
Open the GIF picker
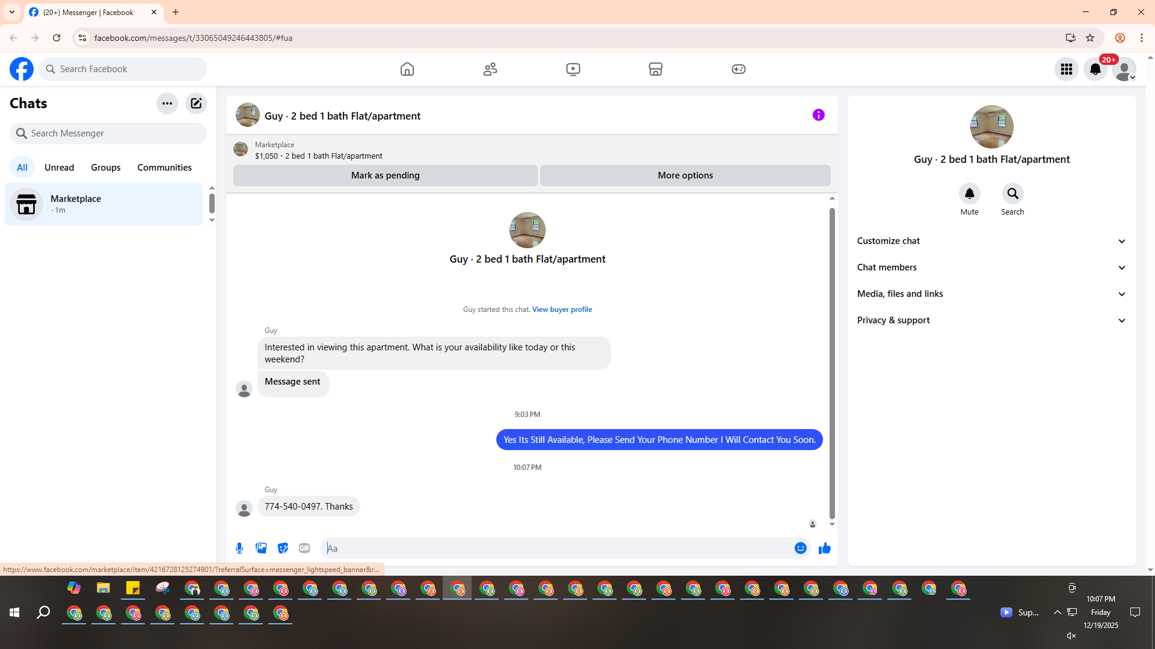(304, 548)
